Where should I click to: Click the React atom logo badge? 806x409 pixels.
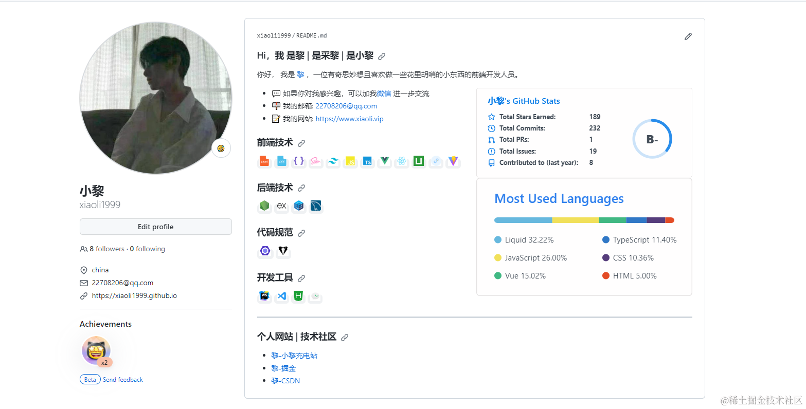coord(402,161)
